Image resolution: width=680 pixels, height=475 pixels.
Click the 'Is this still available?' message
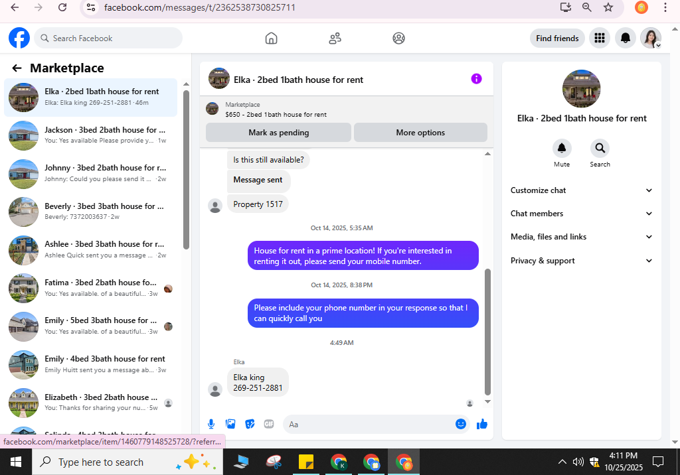268,160
